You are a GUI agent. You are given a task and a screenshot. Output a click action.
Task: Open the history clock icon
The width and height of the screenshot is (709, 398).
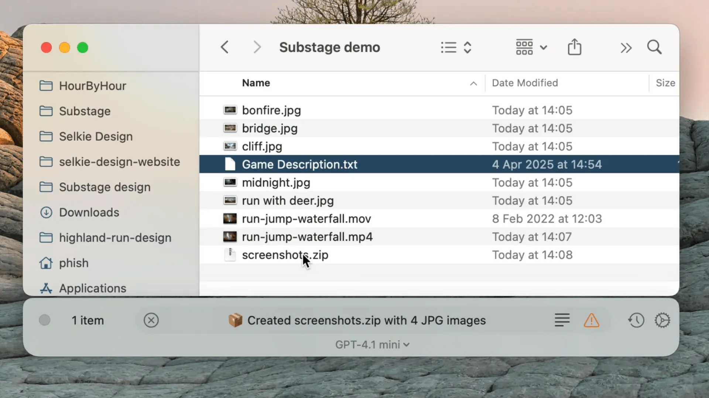(636, 320)
